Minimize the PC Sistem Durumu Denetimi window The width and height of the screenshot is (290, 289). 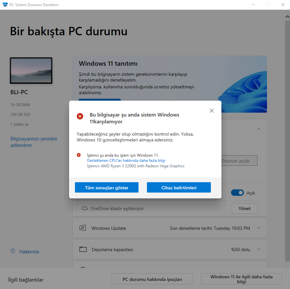click(x=253, y=5)
